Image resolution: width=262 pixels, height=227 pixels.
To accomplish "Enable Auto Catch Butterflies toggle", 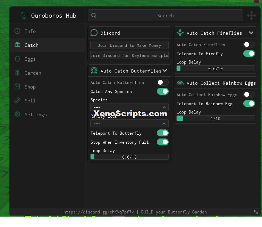I will 163,82.
